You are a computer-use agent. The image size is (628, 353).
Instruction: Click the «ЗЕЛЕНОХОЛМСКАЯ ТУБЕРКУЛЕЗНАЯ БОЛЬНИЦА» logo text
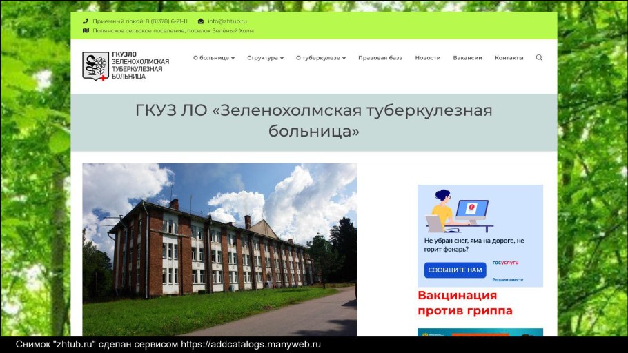[140, 69]
